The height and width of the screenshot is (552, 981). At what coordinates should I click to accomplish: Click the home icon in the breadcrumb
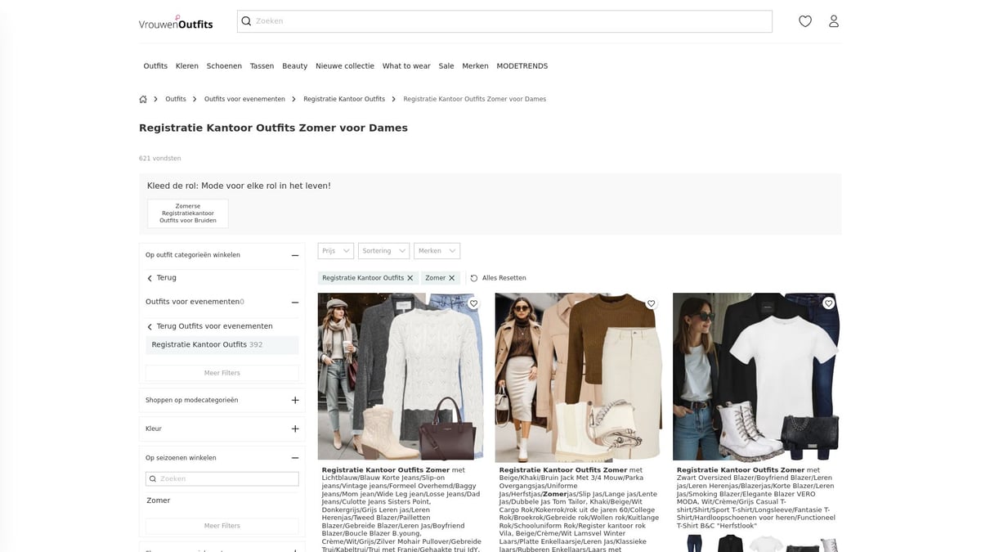coord(142,98)
